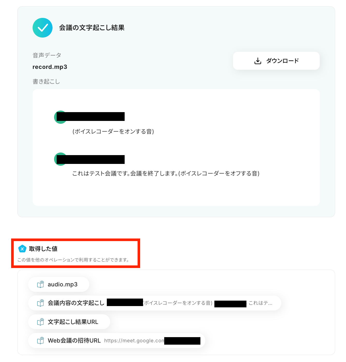Click the ダウンロード button
This screenshot has width=346, height=362.
276,61
